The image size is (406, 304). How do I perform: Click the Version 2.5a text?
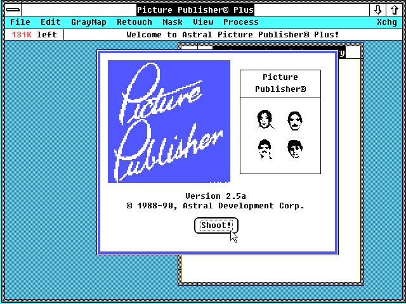click(216, 196)
